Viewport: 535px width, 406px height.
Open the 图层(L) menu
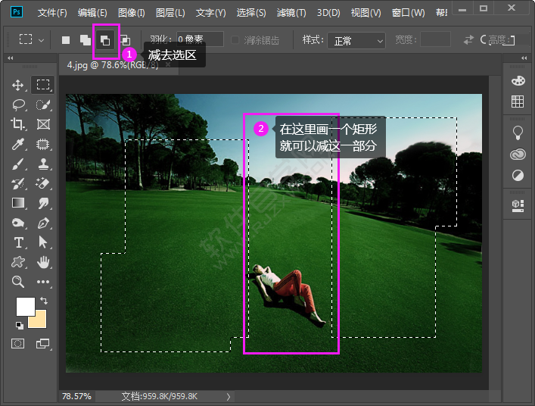(x=170, y=13)
